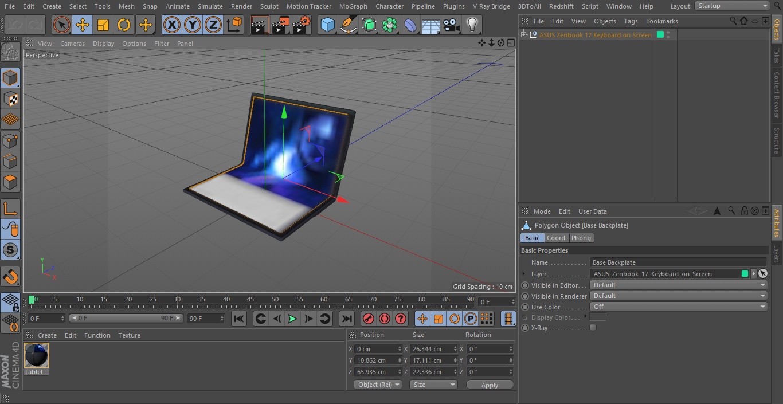Switch to Points mode

coord(10,141)
